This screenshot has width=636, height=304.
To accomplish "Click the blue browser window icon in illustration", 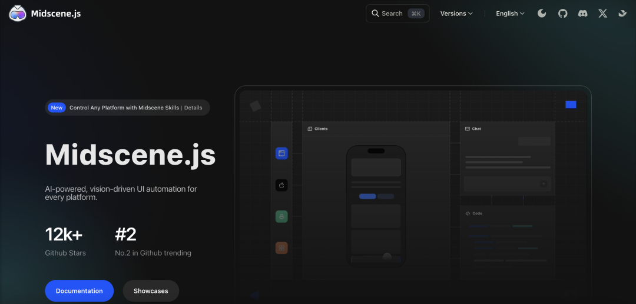I will (x=281, y=153).
